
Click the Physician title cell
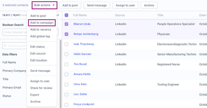pyautogui.click(x=163, y=34)
